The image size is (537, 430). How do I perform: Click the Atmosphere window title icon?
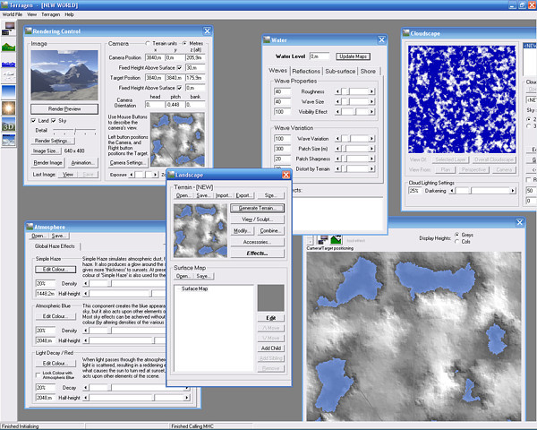(30, 227)
